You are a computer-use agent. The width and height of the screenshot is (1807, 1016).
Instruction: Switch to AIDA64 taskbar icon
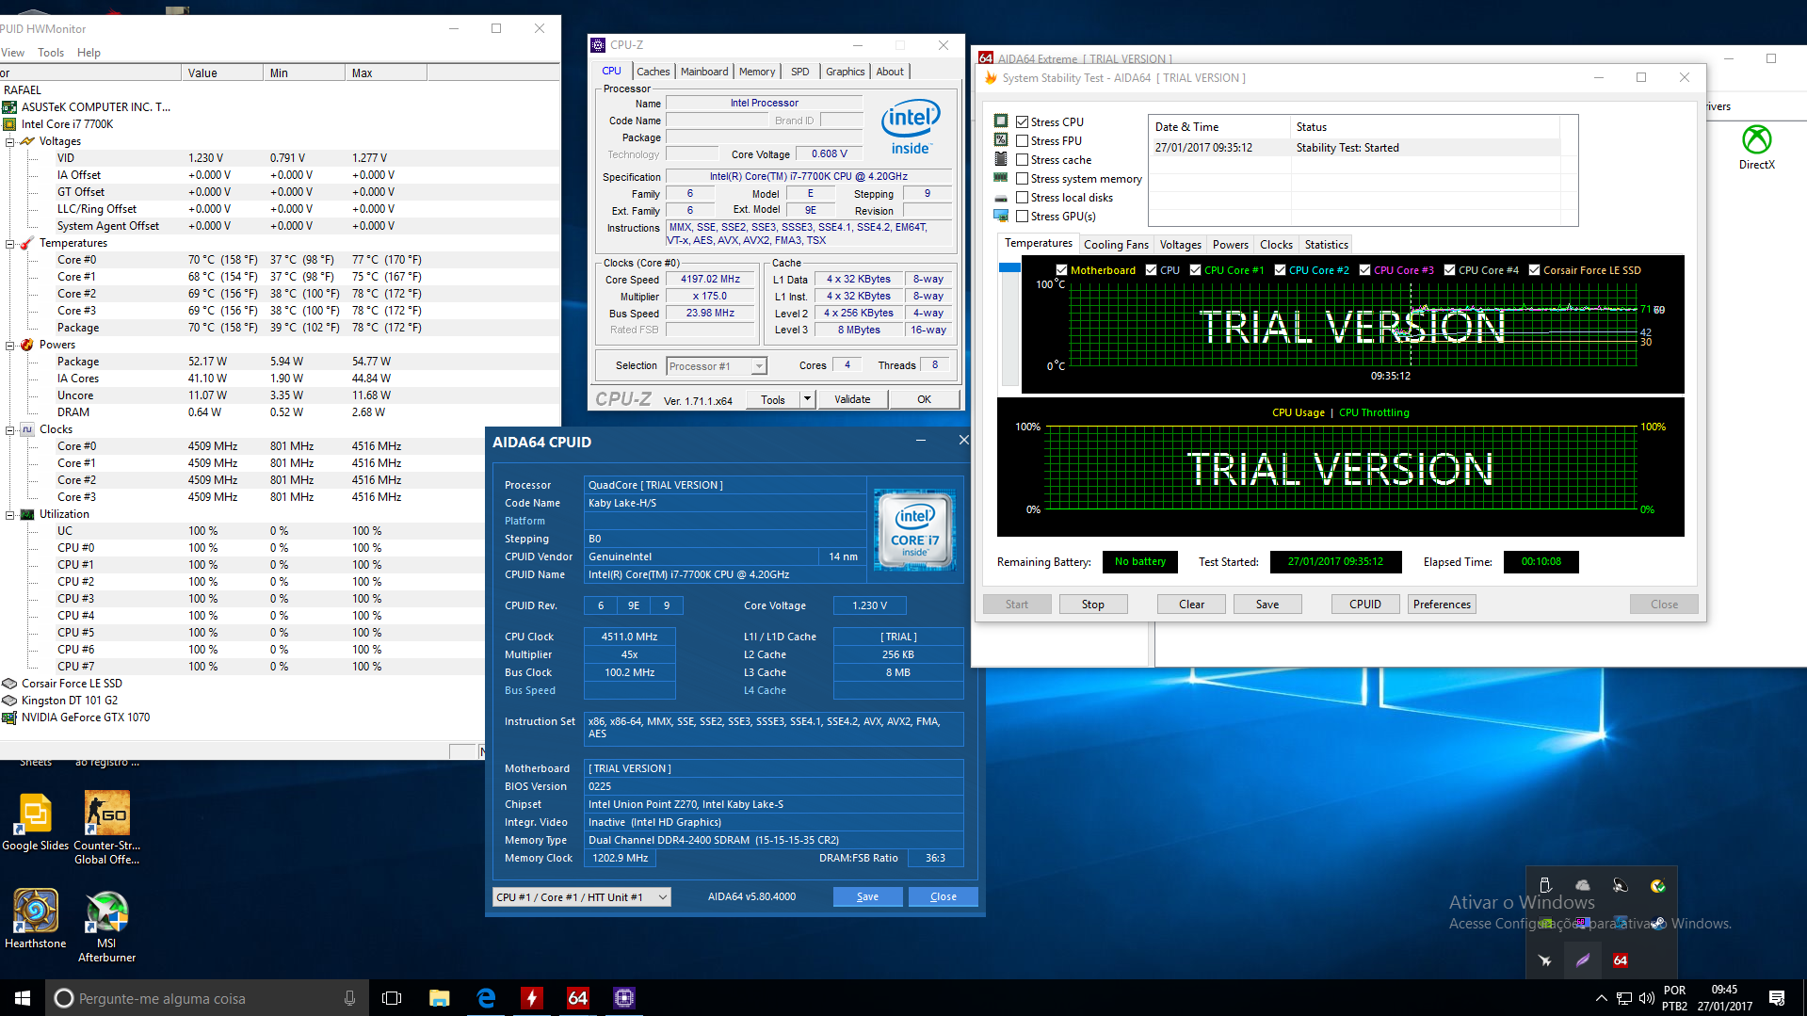pyautogui.click(x=578, y=998)
